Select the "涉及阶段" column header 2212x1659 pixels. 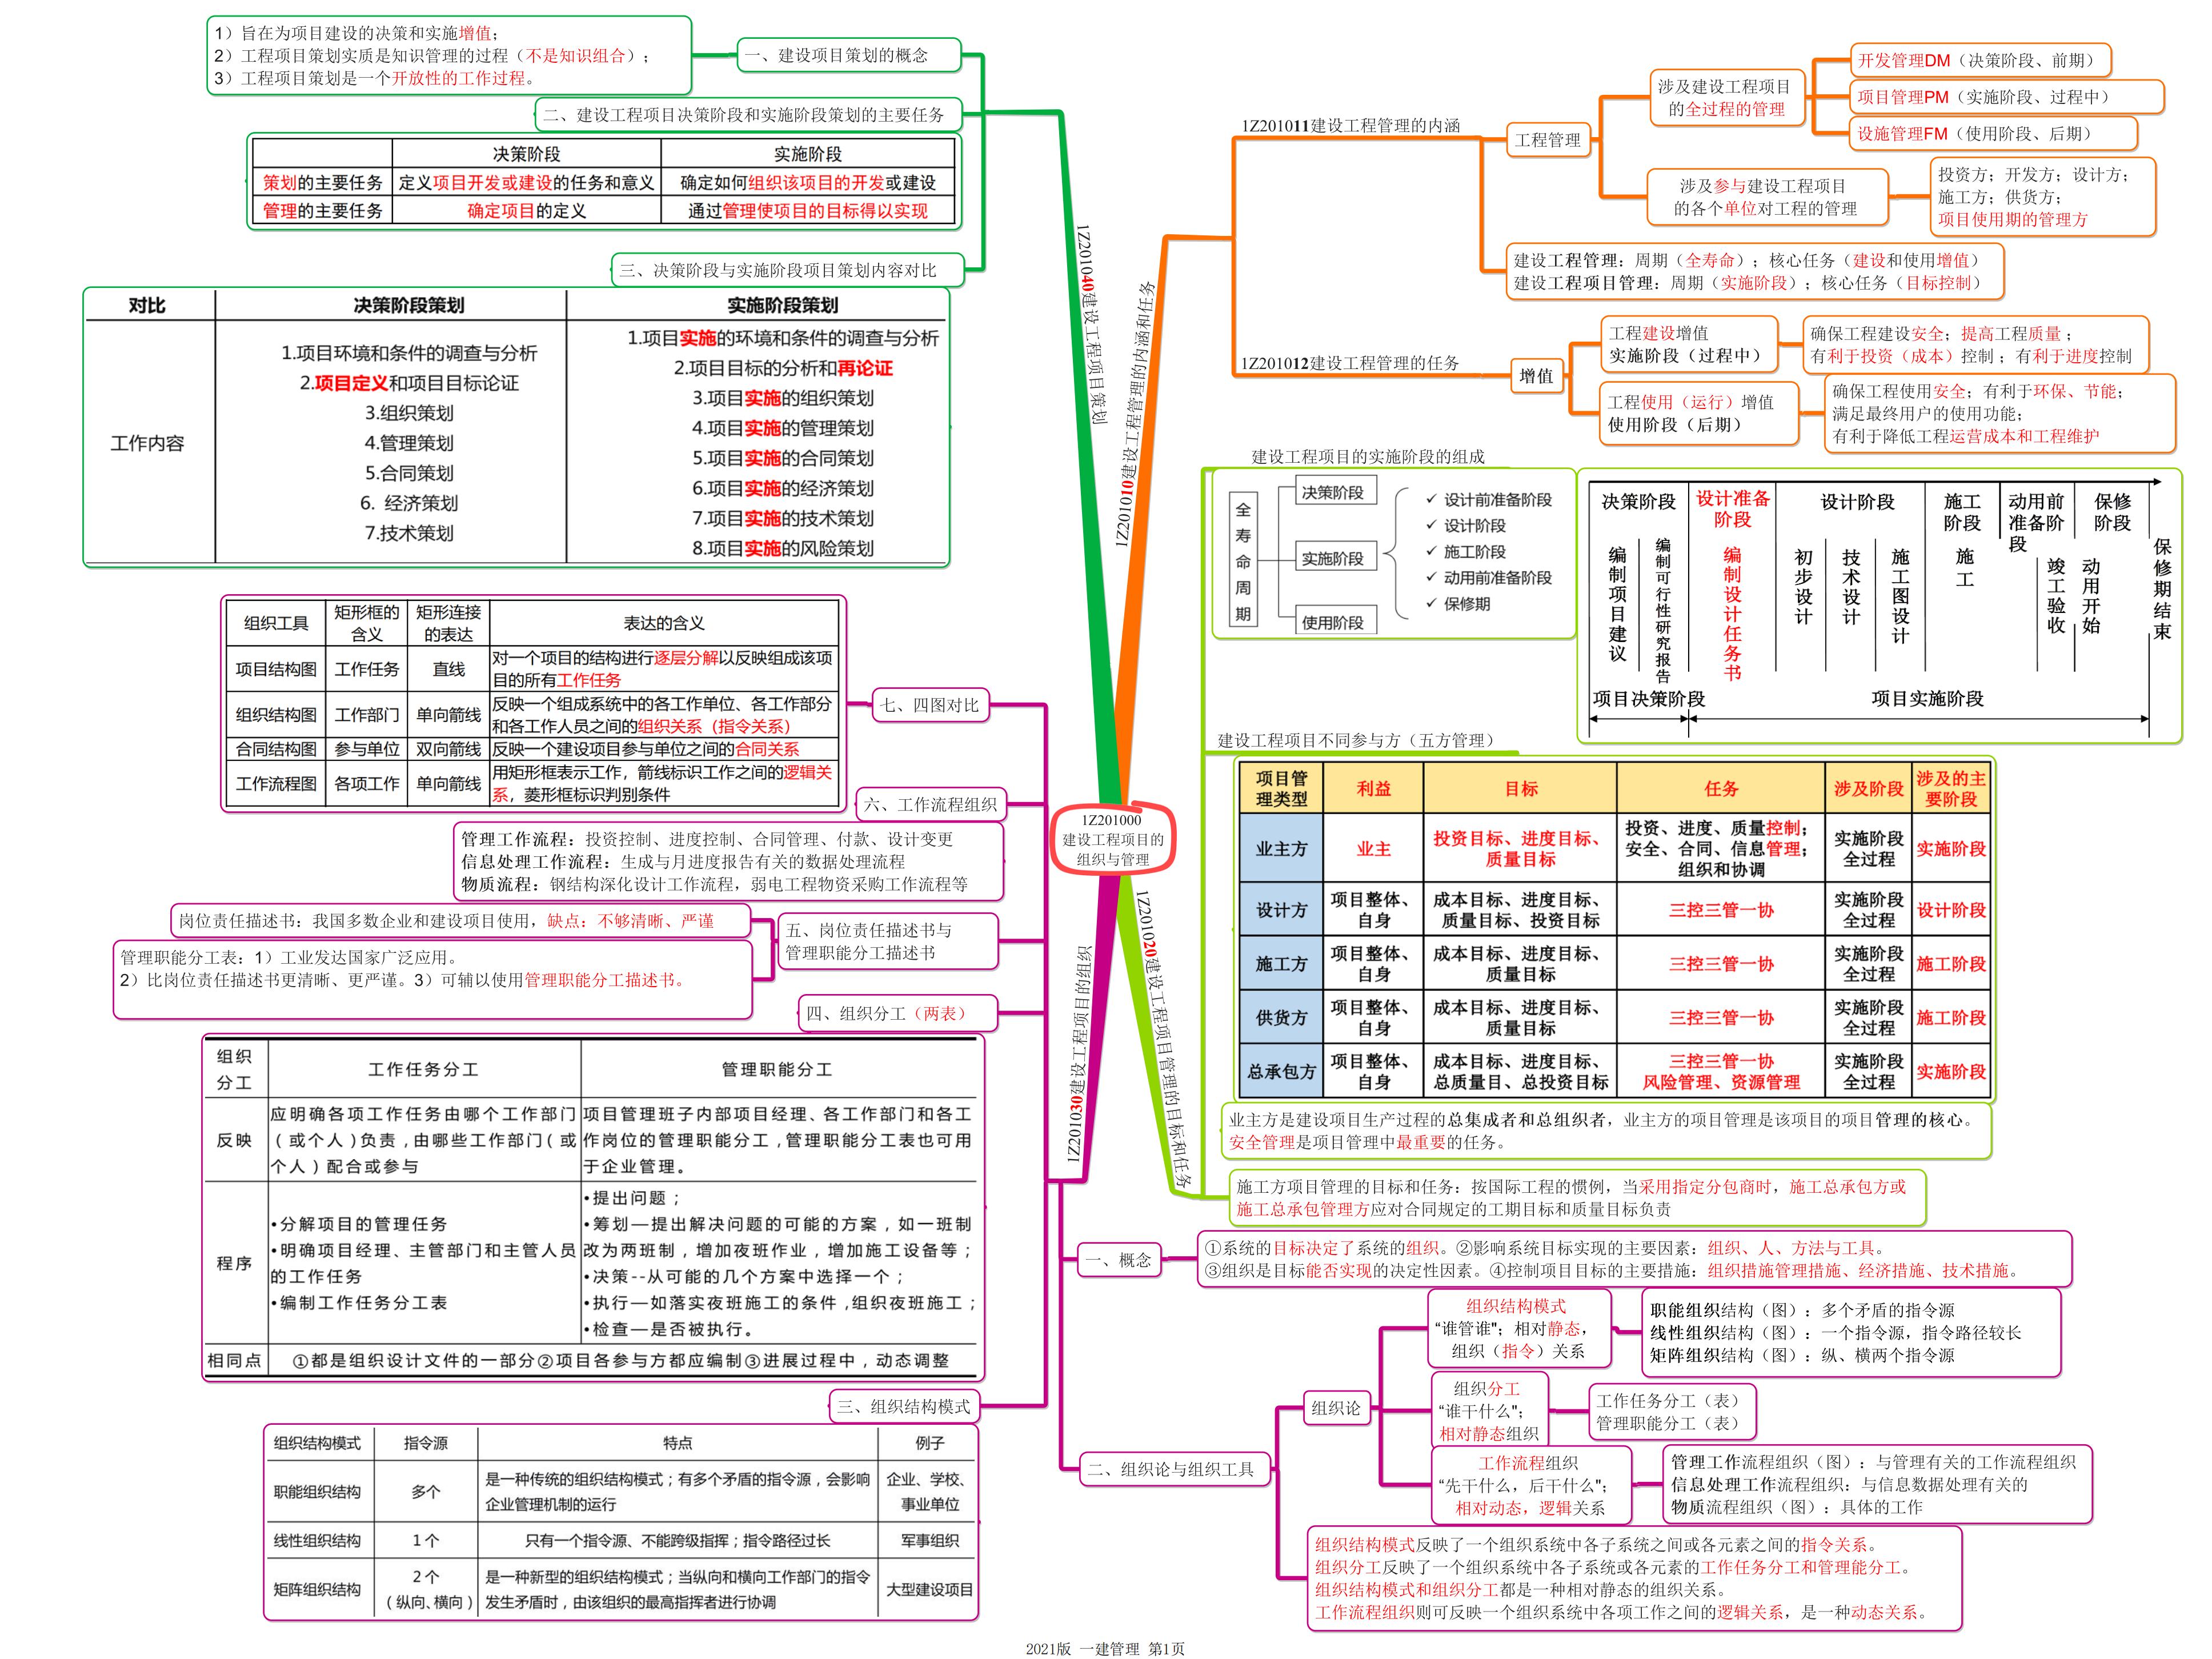coord(1868,788)
